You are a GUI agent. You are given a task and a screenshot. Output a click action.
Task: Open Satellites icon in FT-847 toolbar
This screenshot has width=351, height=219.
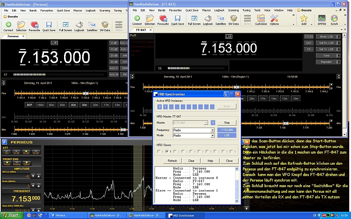221,18
